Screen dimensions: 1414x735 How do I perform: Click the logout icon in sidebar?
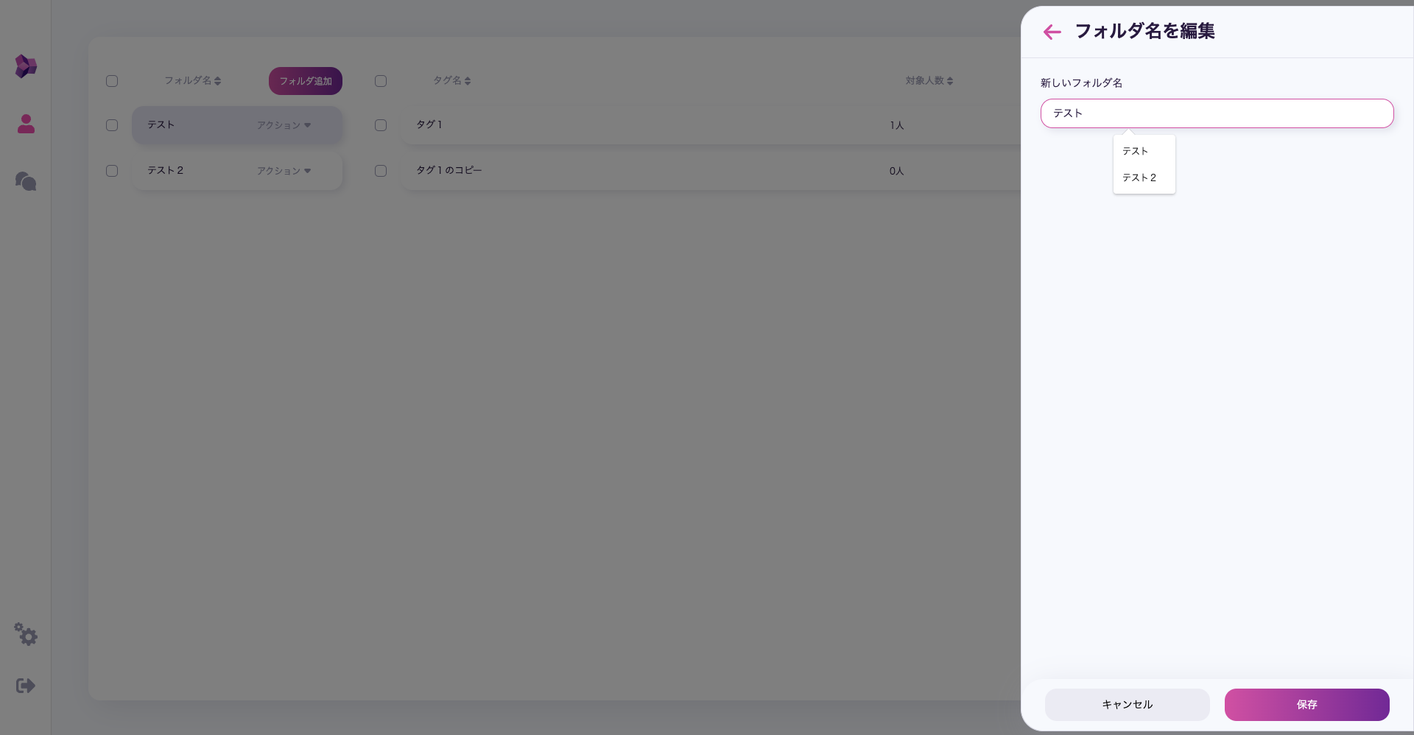(26, 686)
